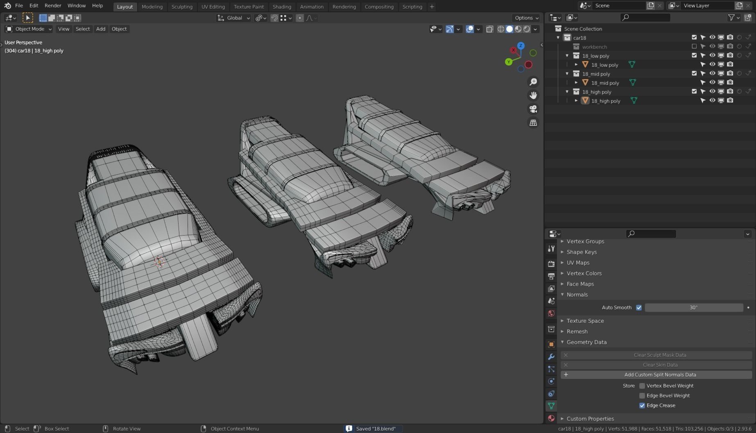Click Clear Skin Data button
Screen dimensions: 756x433
[656, 365]
